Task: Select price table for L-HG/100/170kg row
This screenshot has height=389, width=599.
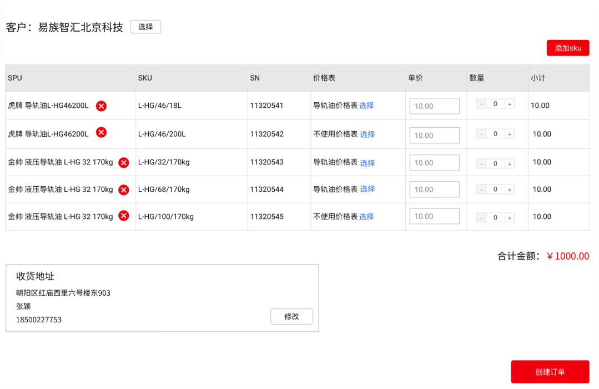Action: [x=366, y=217]
